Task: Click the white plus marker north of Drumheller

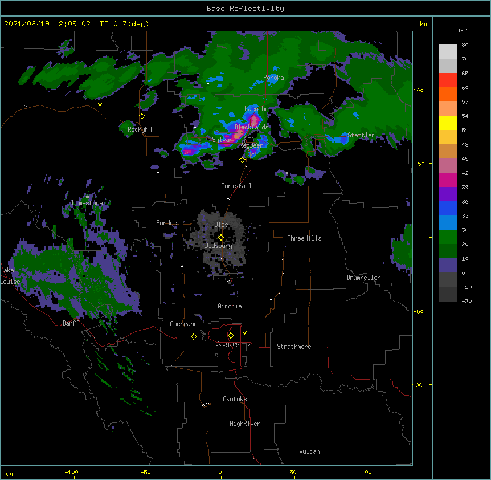Action: 349,214
